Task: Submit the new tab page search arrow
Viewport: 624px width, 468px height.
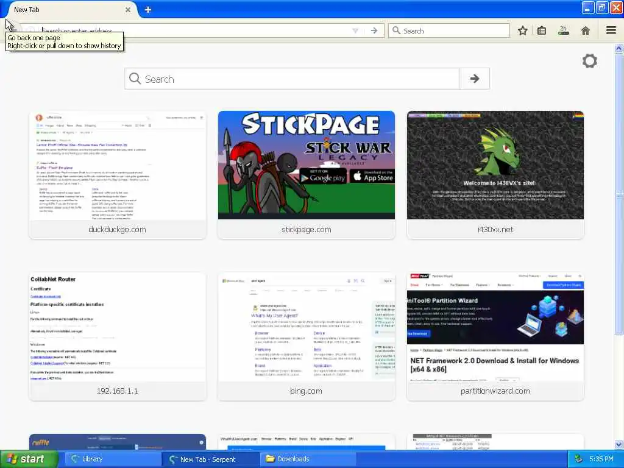Action: [x=474, y=79]
